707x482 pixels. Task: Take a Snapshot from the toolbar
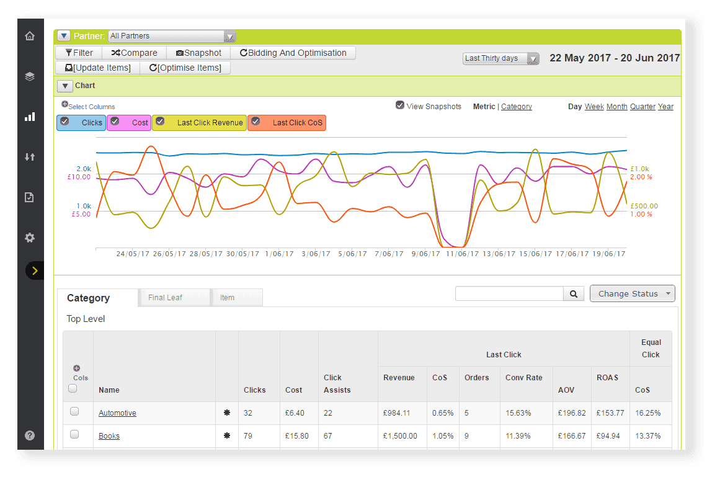coord(199,53)
